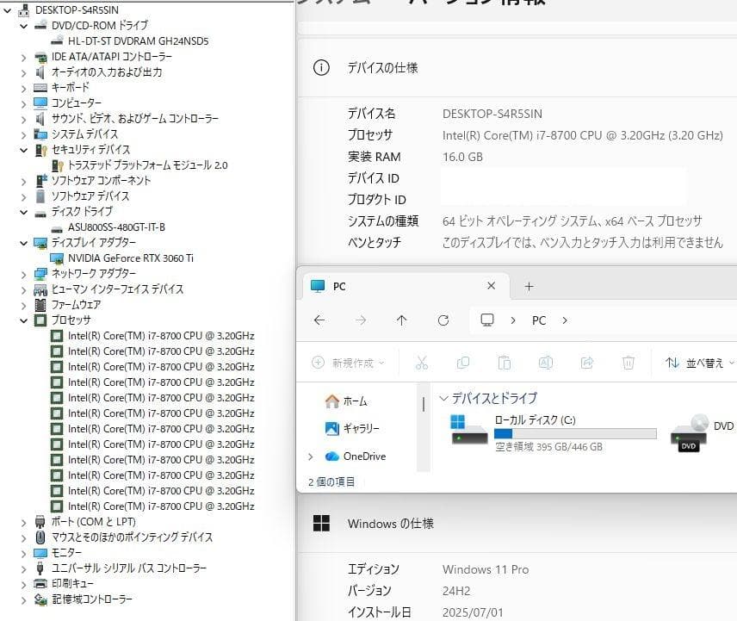
Task: Click the Copy icon in Explorer toolbar
Action: pyautogui.click(x=463, y=363)
